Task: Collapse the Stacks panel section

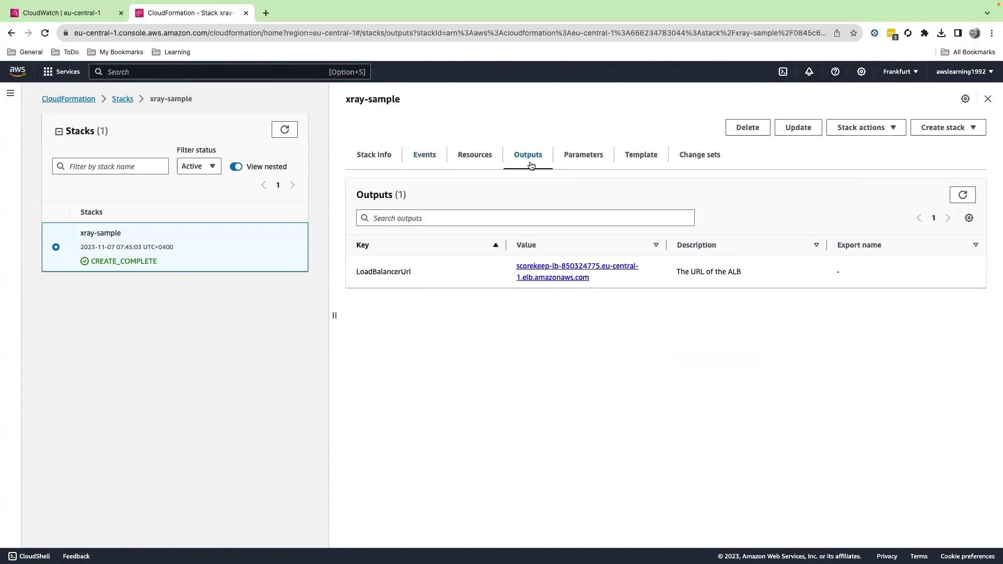Action: tap(59, 132)
